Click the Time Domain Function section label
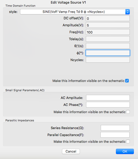Viewport: 138px width, 159px height. (x=20, y=6)
